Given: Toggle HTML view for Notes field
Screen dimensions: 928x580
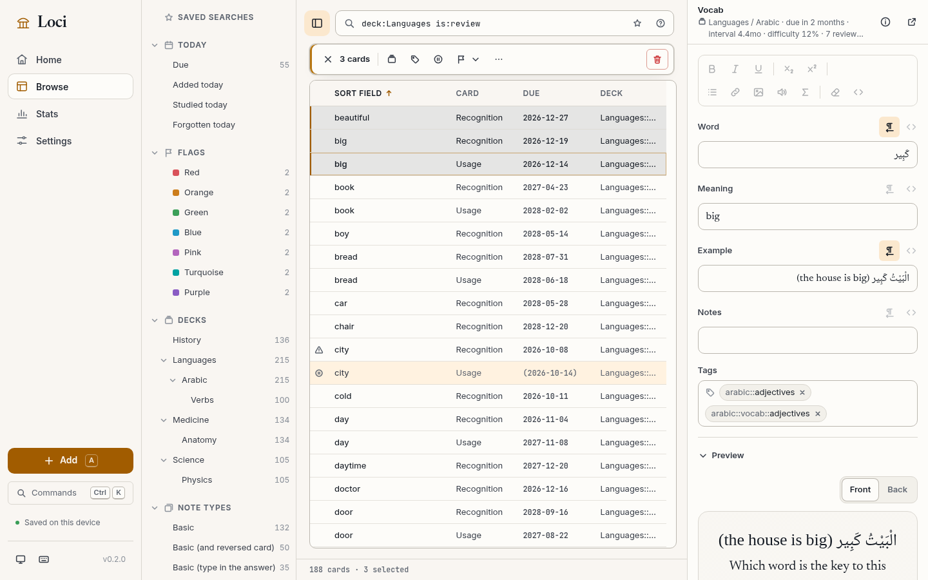Looking at the screenshot, I should pos(911,313).
